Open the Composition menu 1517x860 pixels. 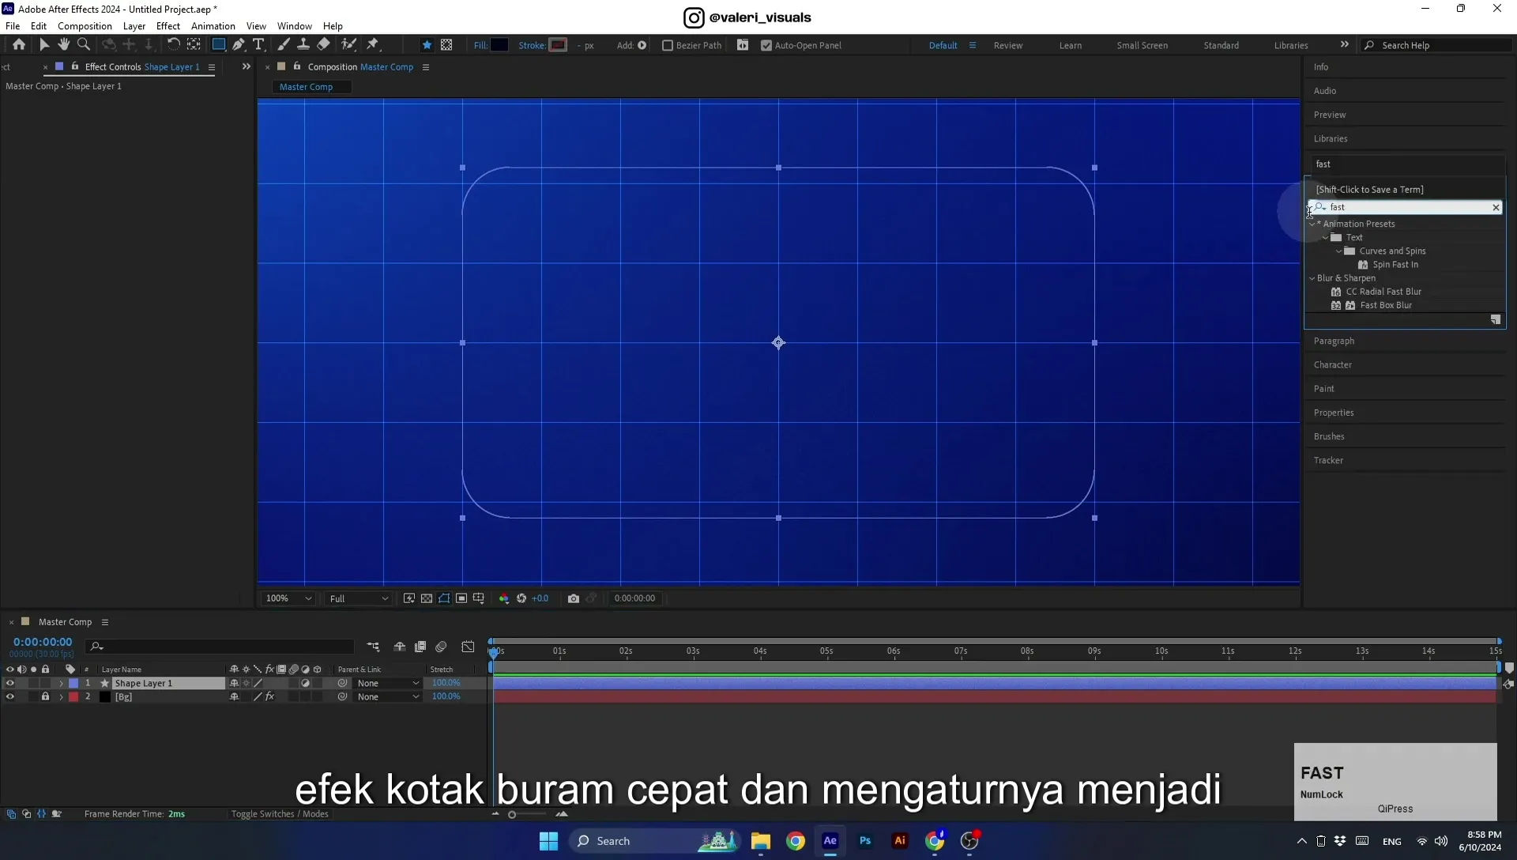click(x=85, y=26)
